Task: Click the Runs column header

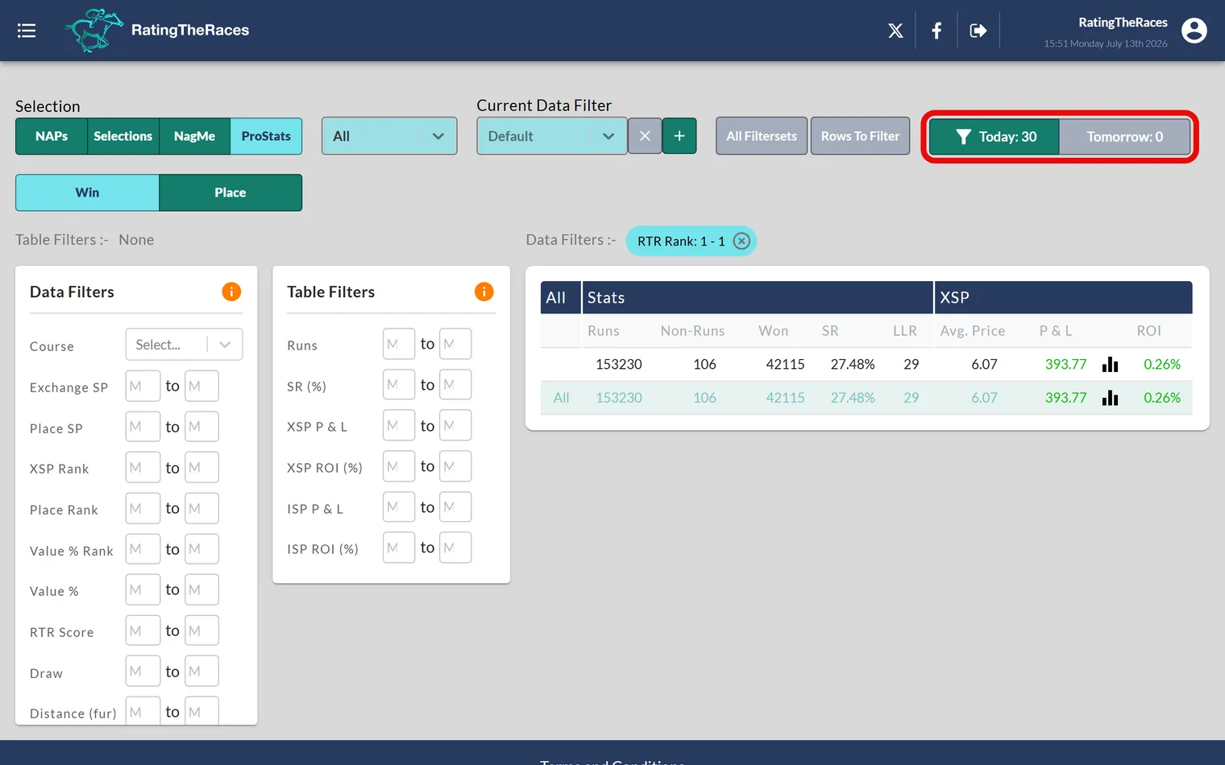Action: [604, 331]
